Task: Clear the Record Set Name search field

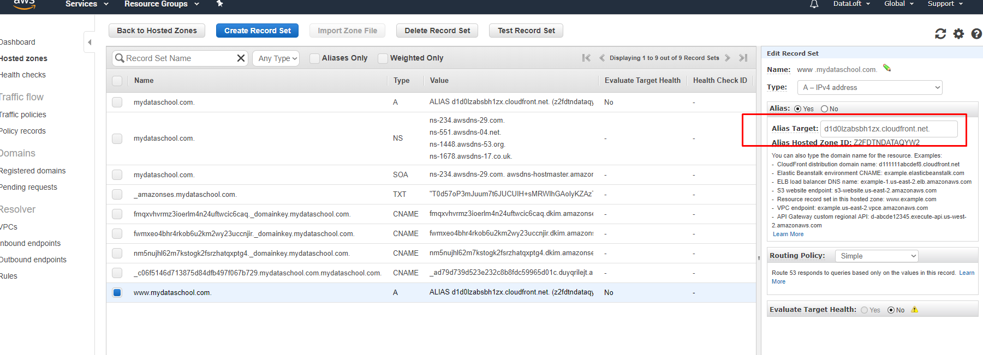Action: 241,58
